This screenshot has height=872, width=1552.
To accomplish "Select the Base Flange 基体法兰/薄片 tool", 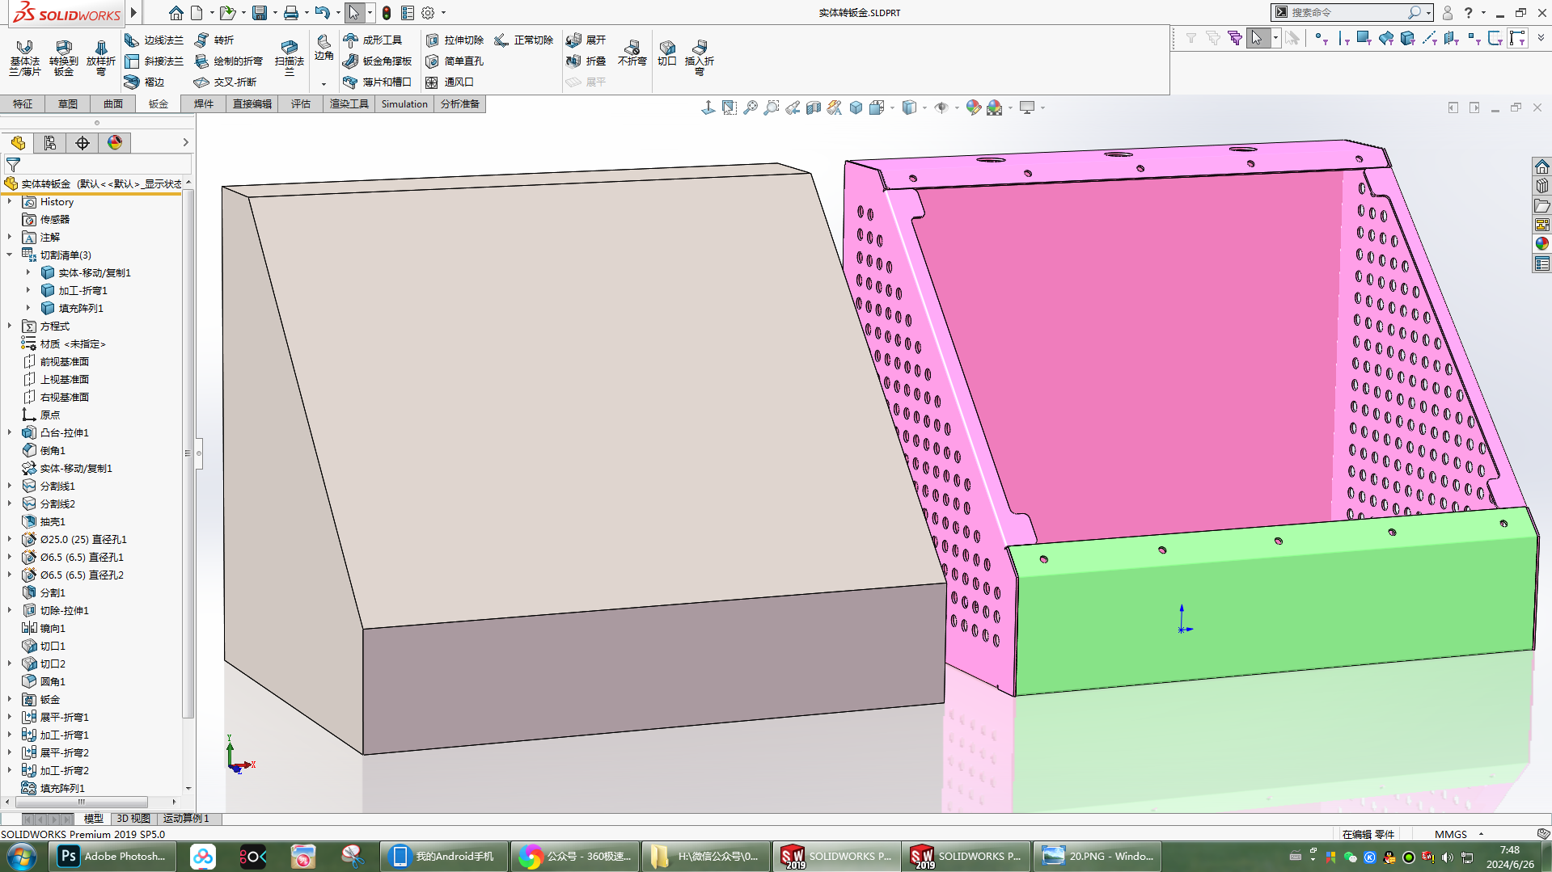I will click(x=25, y=57).
